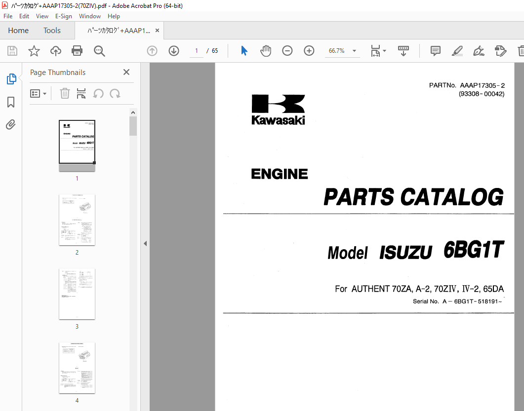Select page 2 thumbnail
Viewport: 524px width, 411px height.
coord(77,220)
